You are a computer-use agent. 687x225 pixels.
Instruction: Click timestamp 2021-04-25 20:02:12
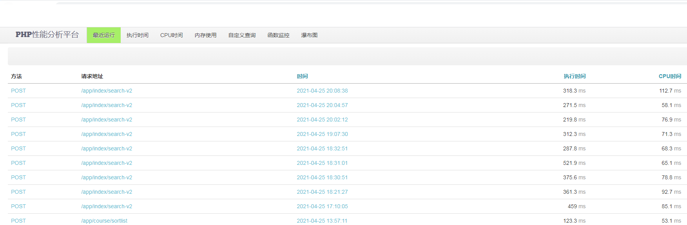[x=322, y=120]
